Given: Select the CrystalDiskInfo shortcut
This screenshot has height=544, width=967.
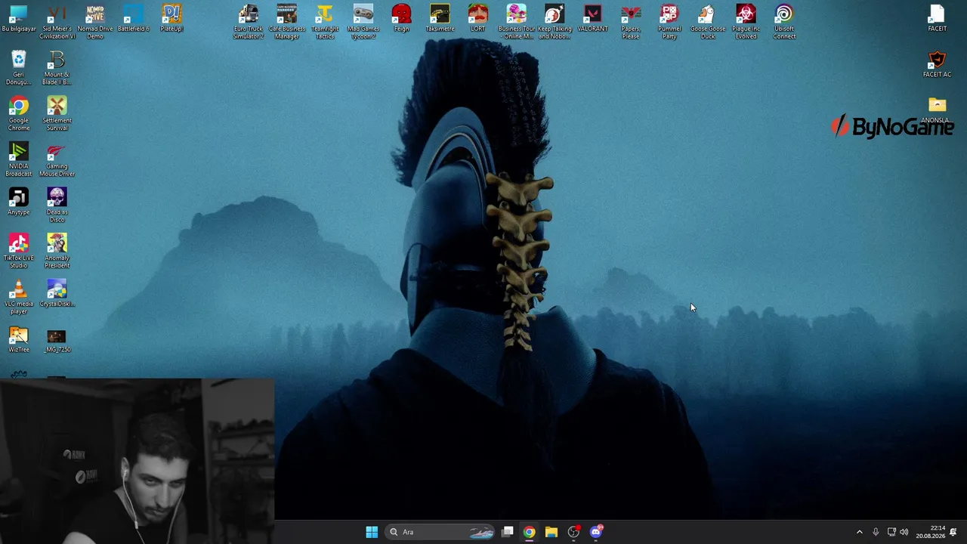Looking at the screenshot, I should (57, 294).
